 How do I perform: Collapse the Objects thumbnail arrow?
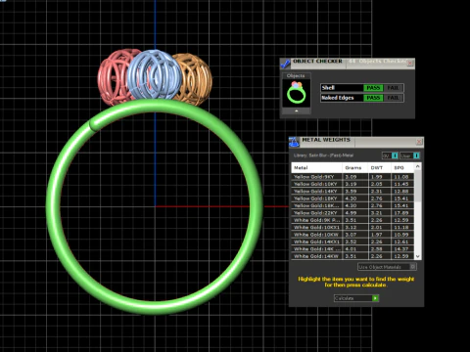click(x=297, y=111)
